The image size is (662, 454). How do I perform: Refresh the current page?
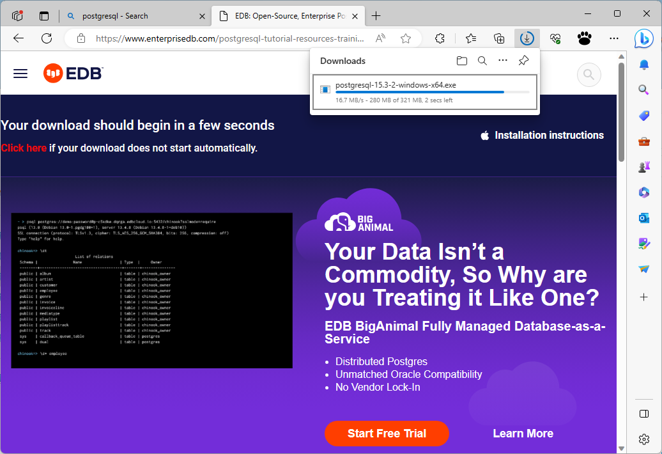click(x=47, y=38)
